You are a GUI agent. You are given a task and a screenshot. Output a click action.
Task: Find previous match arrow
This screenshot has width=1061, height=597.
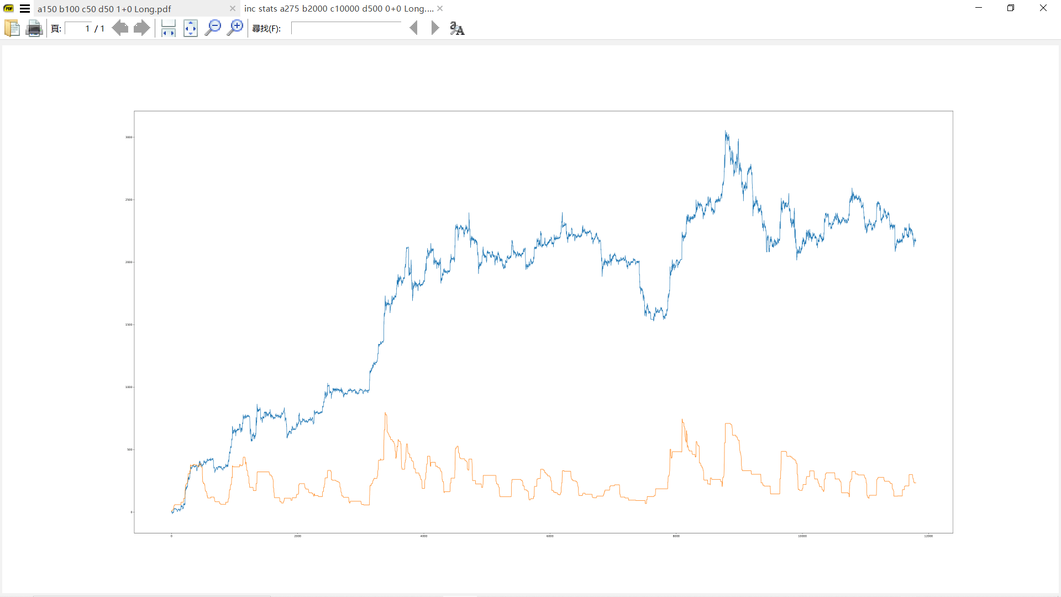413,28
